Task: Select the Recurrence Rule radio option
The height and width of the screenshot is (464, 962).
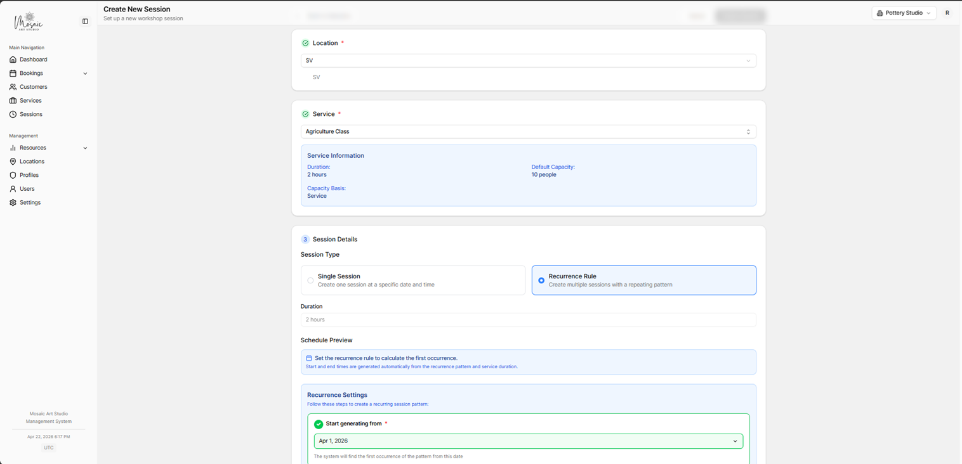Action: point(541,280)
